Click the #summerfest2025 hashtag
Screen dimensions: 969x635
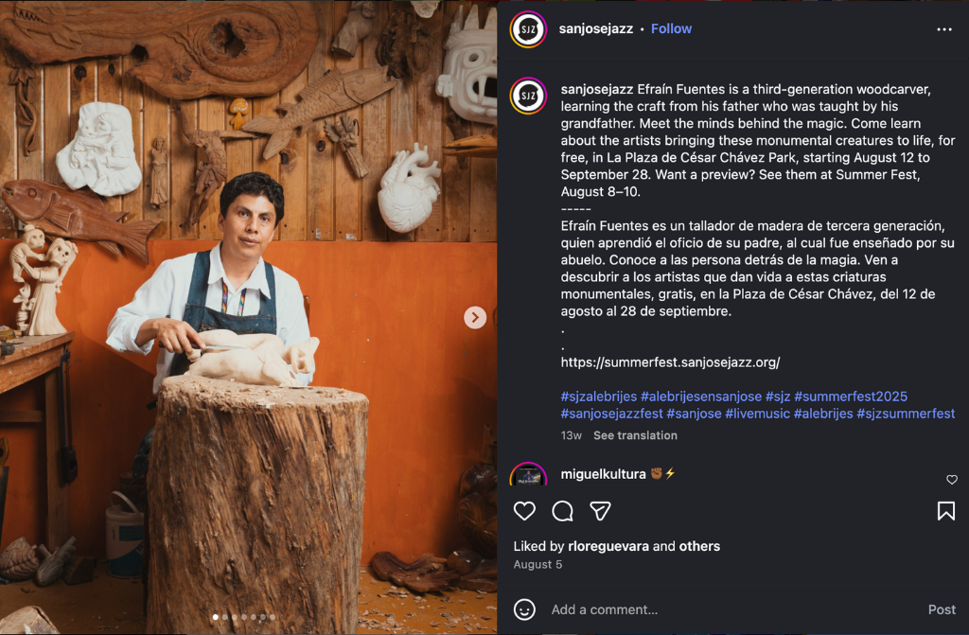pos(851,397)
